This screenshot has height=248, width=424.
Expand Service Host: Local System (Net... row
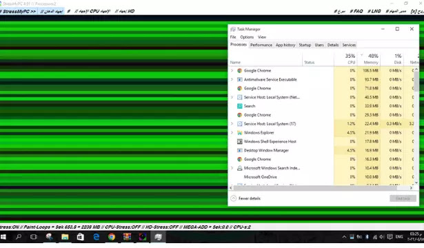tap(232, 97)
